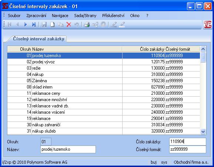This screenshot has height=167, width=214.
Task: Click the scroll down arrow of the list
Action: coord(203,131)
